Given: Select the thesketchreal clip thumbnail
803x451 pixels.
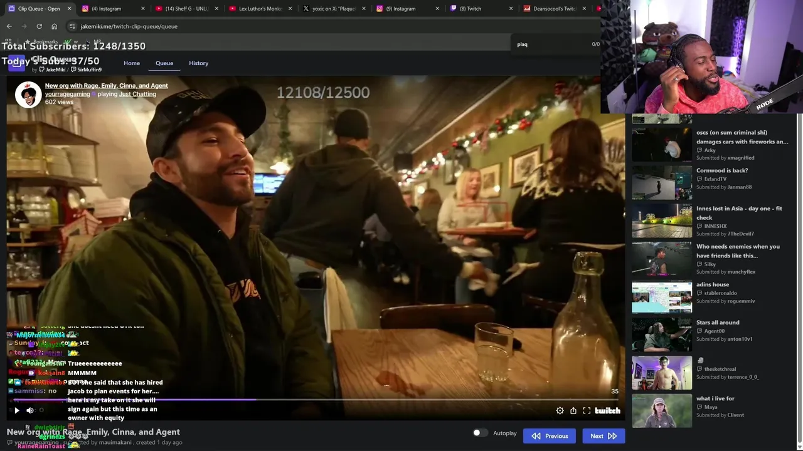Looking at the screenshot, I should 662,373.
